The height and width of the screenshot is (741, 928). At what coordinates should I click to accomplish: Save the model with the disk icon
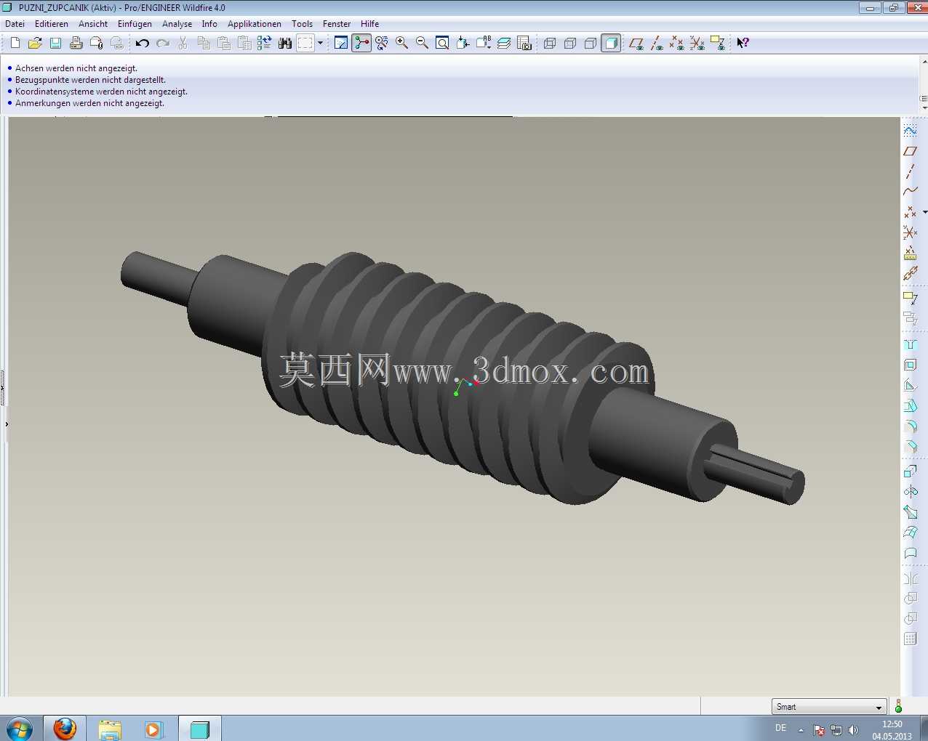(55, 43)
